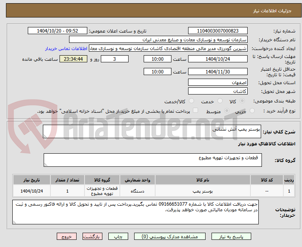Click announcement date field 1404/10/20 - 09:52
The image size is (302, 247).
click(58, 31)
